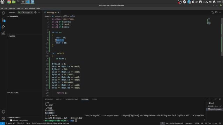Open the volume tray icon

(x=210, y=2)
